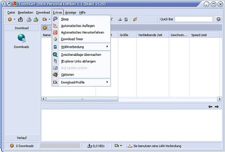This screenshot has height=152, width=225.
Task: Click the Download Timer clock icon
Action: pyautogui.click(x=55, y=39)
